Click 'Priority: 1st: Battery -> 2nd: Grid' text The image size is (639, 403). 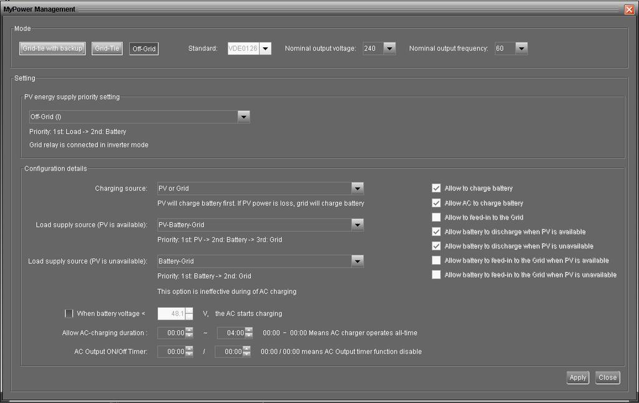[x=204, y=276]
